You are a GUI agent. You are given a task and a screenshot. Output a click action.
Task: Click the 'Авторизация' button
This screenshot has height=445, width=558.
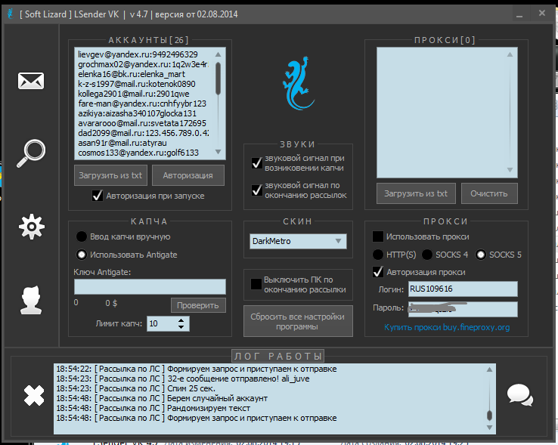click(188, 175)
